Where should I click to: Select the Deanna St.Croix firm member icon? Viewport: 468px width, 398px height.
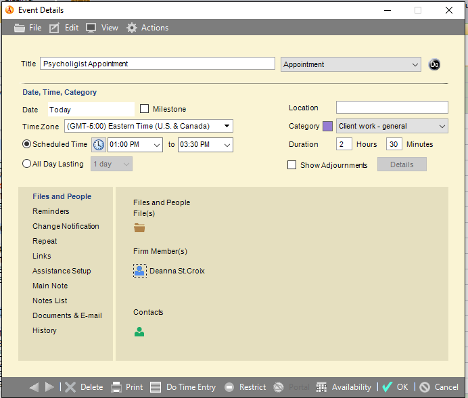pos(139,271)
